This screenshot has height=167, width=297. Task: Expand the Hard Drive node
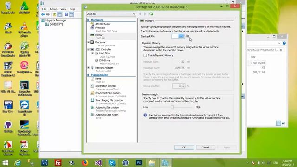click(x=92, y=53)
